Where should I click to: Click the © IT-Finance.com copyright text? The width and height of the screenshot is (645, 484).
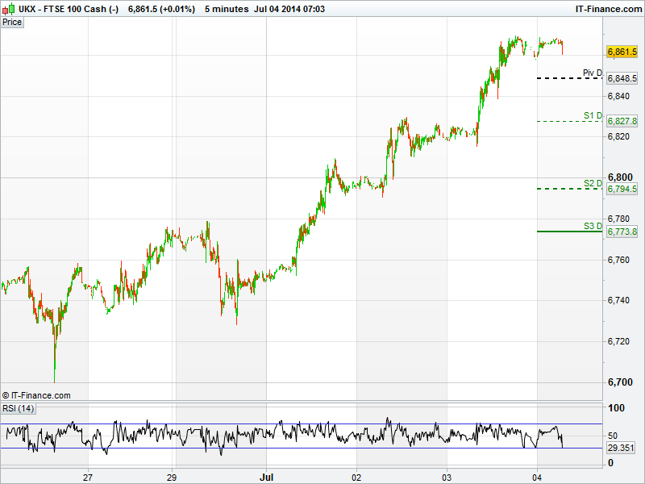[36, 395]
